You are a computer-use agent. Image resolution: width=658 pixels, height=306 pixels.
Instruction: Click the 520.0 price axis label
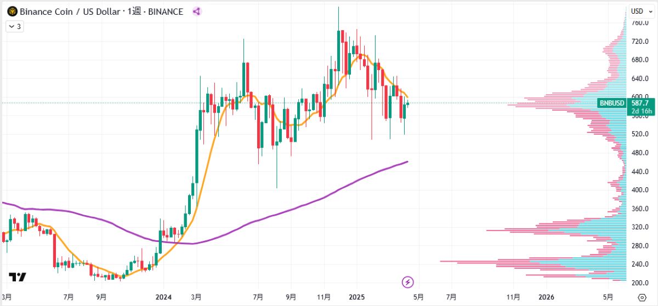640,134
